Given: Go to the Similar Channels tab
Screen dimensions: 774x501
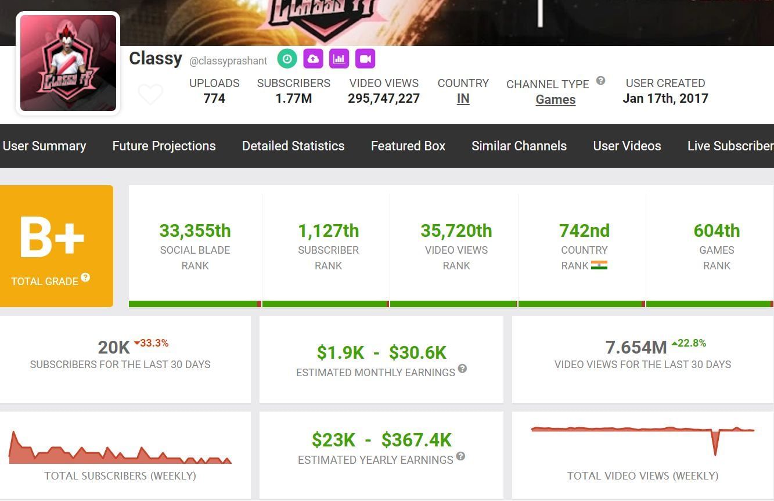Looking at the screenshot, I should [519, 146].
